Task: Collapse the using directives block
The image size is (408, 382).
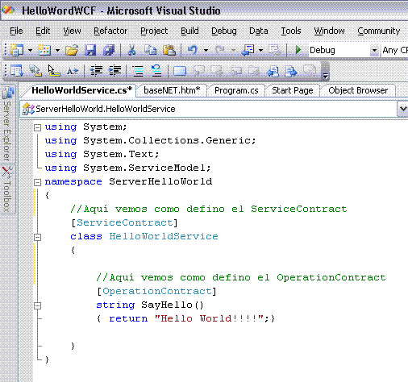Action: tap(38, 127)
